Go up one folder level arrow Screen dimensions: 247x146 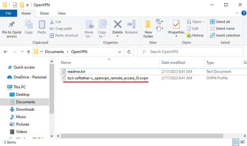pos(29,52)
